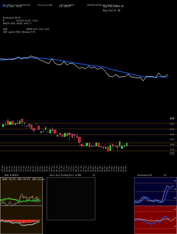
Task: Open the red RSI chart panel
Action: [x=155, y=220]
